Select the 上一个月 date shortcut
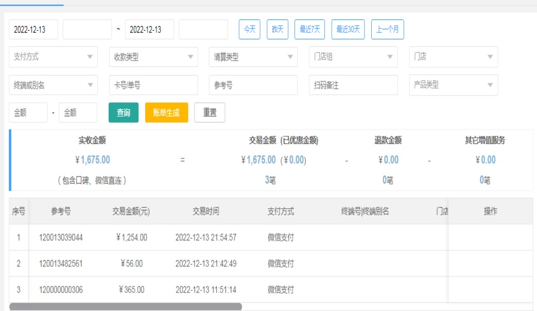 [388, 29]
